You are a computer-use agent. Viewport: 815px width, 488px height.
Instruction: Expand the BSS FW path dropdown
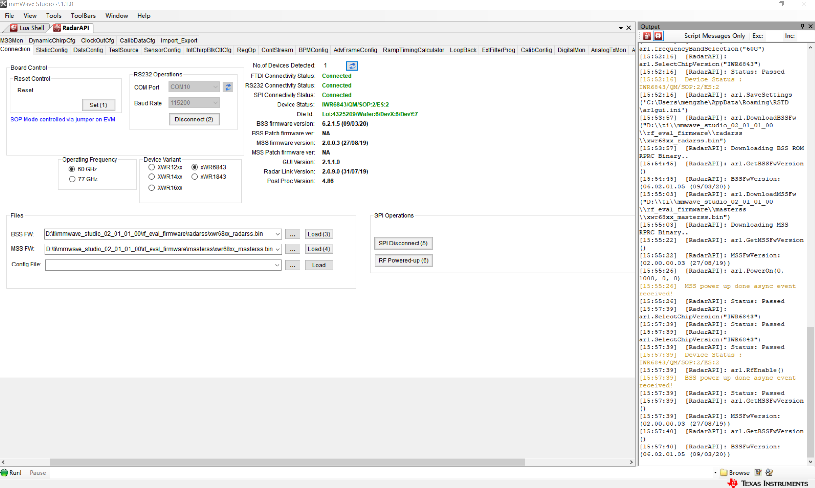pos(278,234)
